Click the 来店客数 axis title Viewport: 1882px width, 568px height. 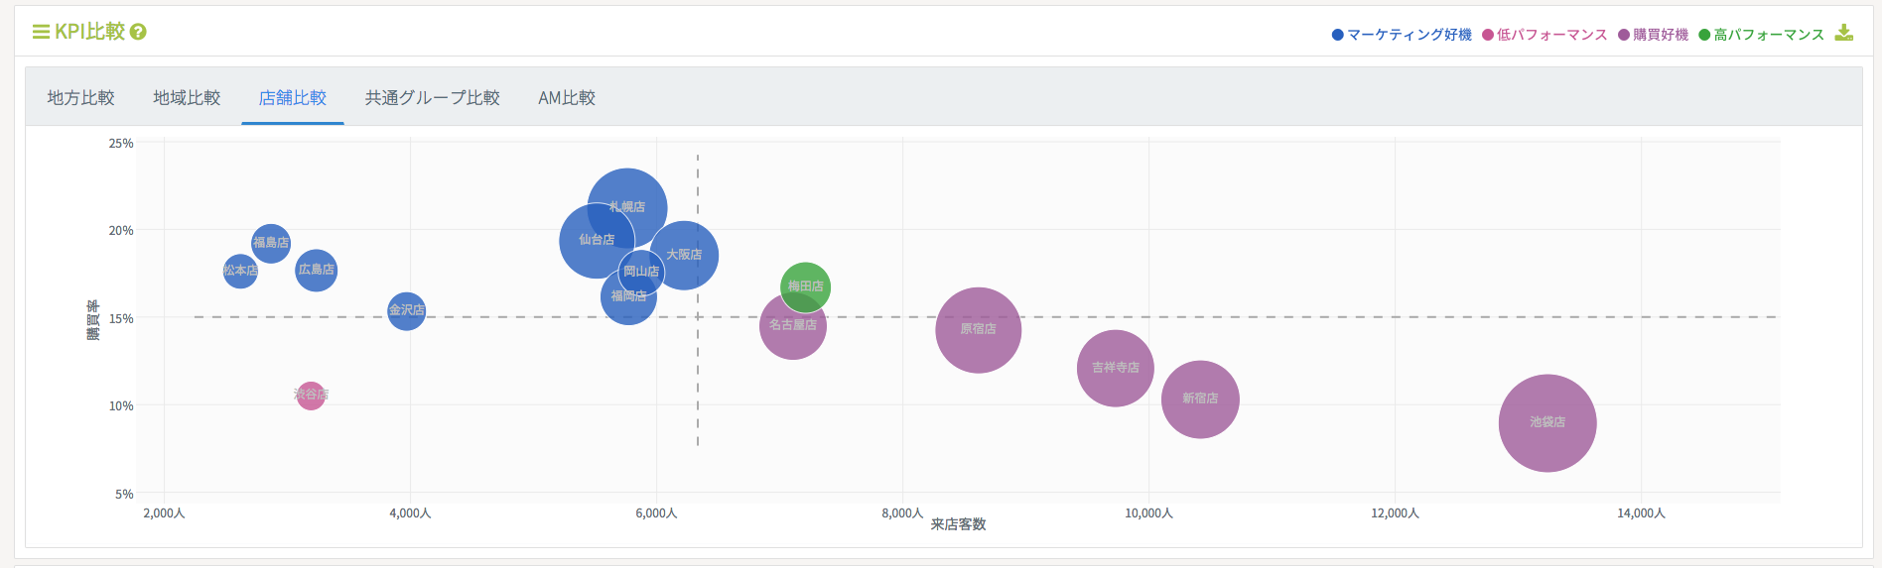958,524
